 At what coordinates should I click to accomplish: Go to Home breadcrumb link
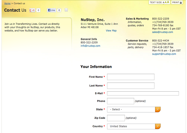point(8,3)
